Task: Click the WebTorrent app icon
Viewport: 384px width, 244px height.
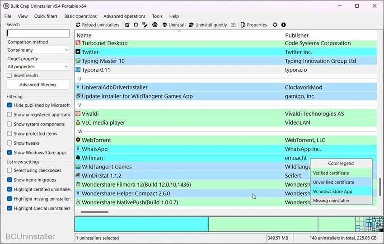Action: [78, 140]
